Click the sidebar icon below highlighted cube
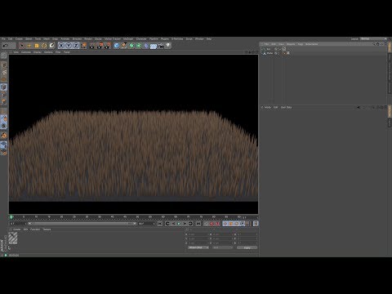 (x=4, y=94)
